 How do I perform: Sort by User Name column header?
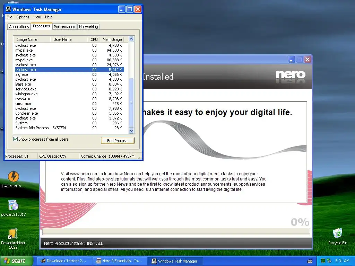69,39
